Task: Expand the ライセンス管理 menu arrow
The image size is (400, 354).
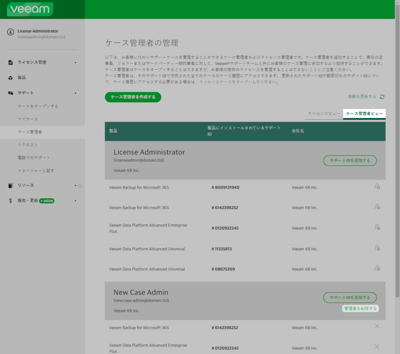Action: tap(76, 63)
